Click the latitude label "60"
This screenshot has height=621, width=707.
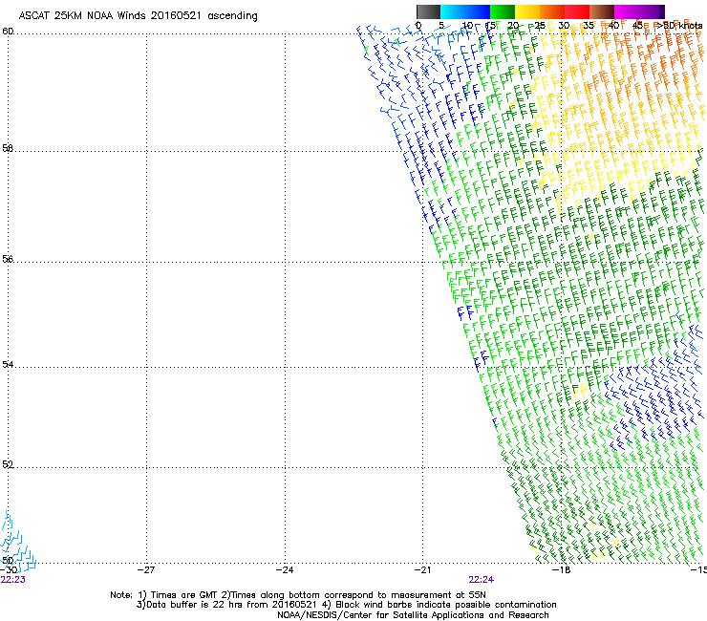click(8, 32)
